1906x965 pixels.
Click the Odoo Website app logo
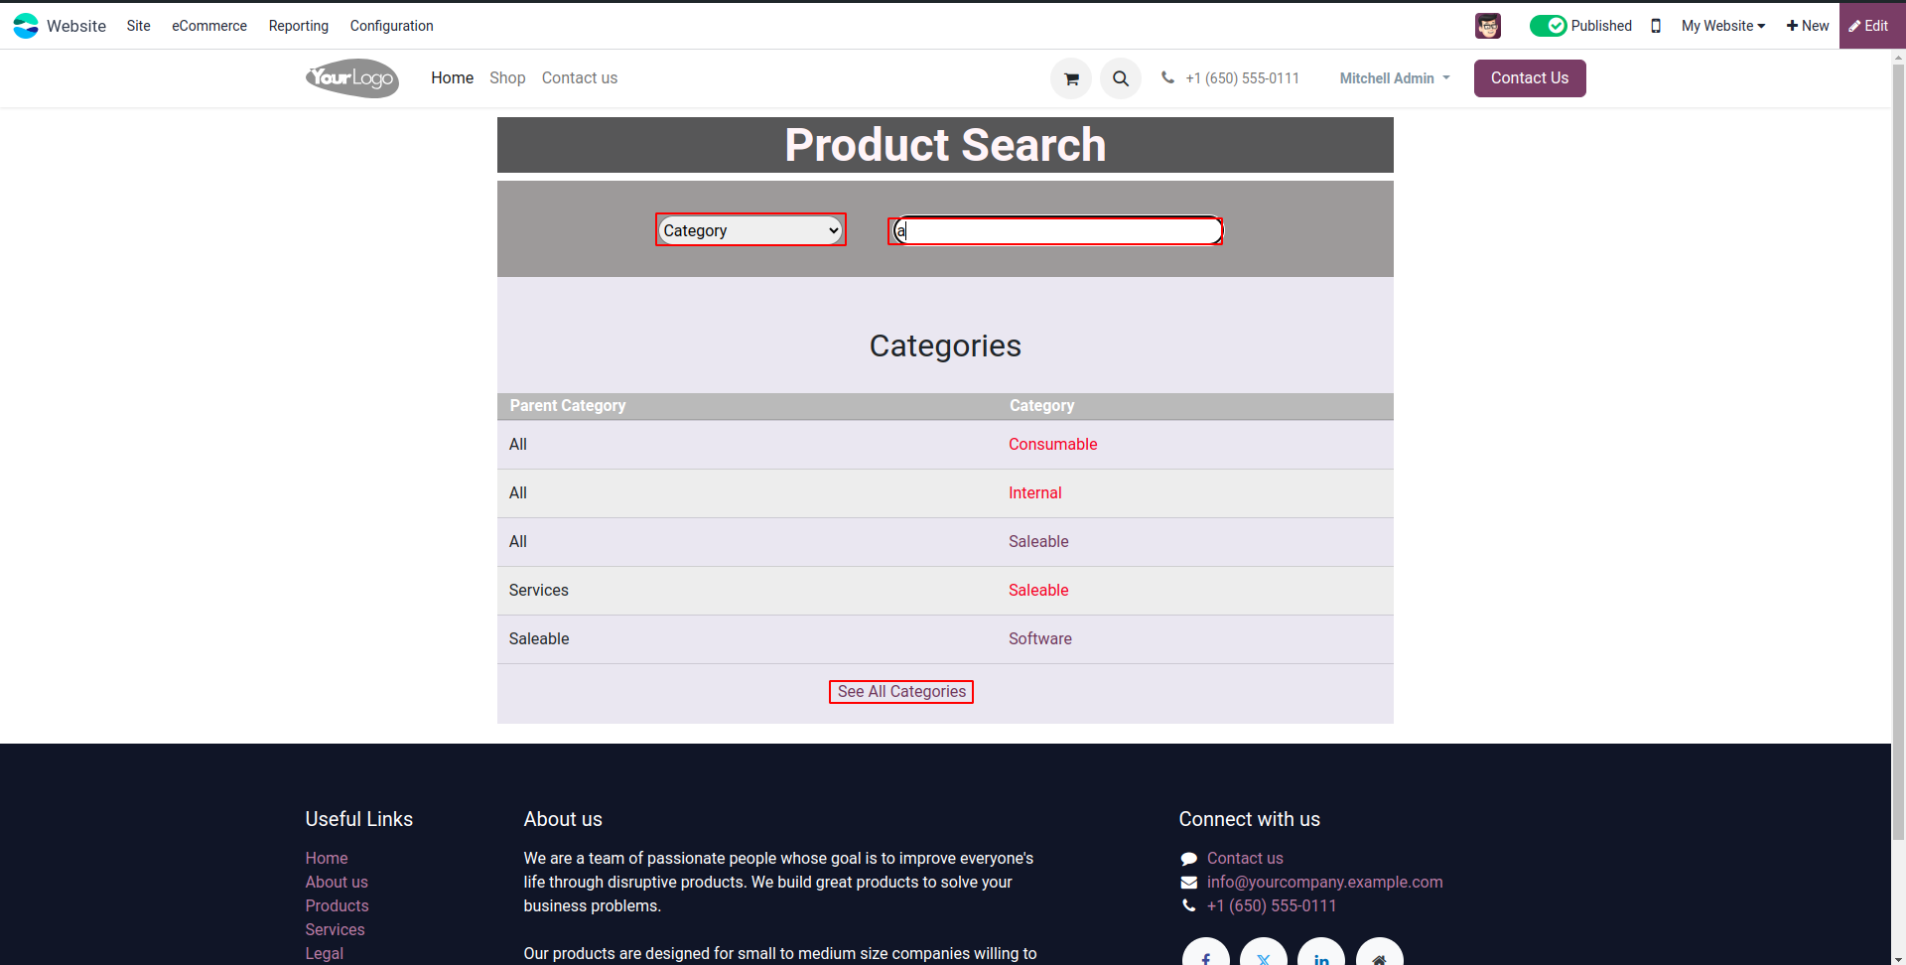(26, 26)
